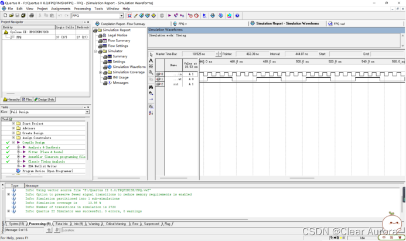This screenshot has height=241, width=406.
Task: Click the previous message up arrow button
Action: (49, 230)
